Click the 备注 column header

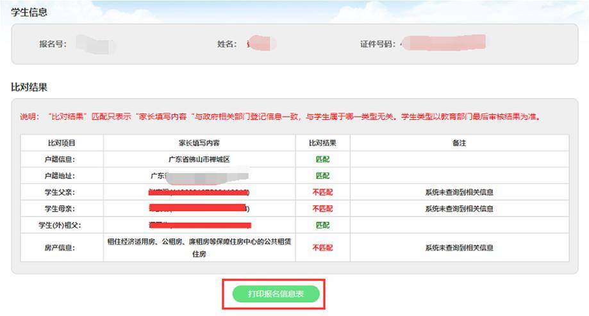(459, 143)
